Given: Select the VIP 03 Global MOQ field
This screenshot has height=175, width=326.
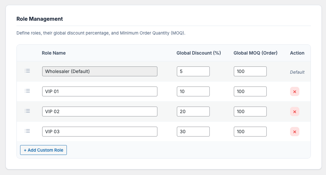Looking at the screenshot, I should [x=250, y=132].
